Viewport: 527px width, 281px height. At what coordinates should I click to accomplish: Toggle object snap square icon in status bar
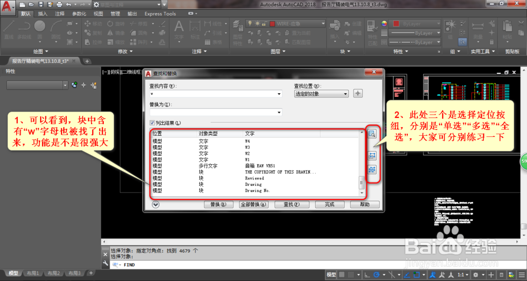pos(417,275)
